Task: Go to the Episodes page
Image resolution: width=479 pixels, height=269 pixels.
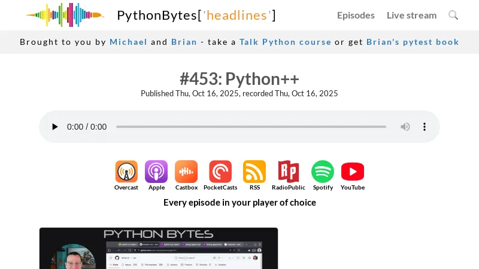Action: click(x=356, y=16)
